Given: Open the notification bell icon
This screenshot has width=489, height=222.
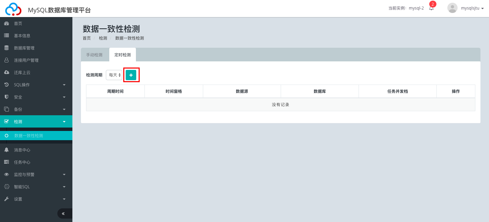Looking at the screenshot, I should tap(432, 8).
